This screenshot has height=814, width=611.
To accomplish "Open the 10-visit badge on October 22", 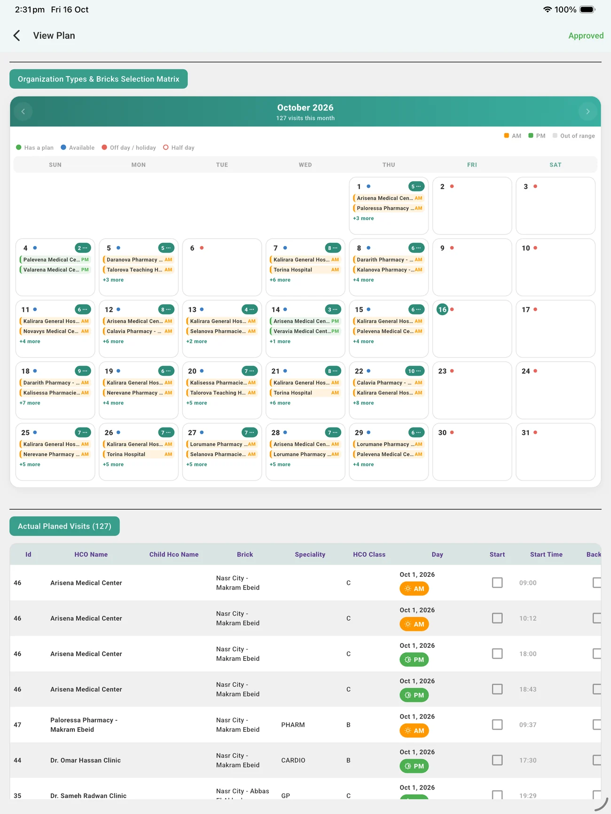I will 415,371.
